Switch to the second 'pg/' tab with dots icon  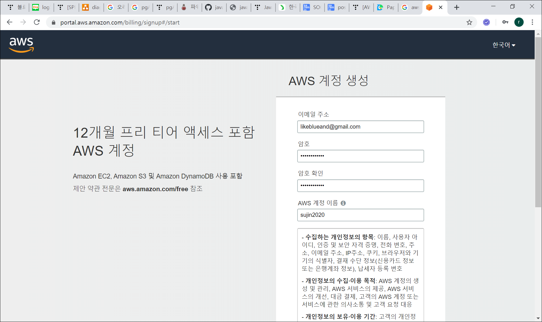165,7
